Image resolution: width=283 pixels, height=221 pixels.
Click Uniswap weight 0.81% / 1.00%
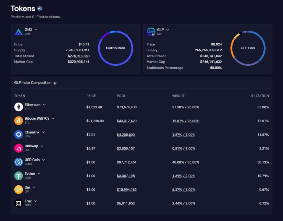[x=184, y=148]
